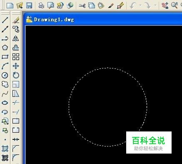Copy to clipboard in top toolbar
The height and width of the screenshot is (164, 182).
[x=92, y=5]
